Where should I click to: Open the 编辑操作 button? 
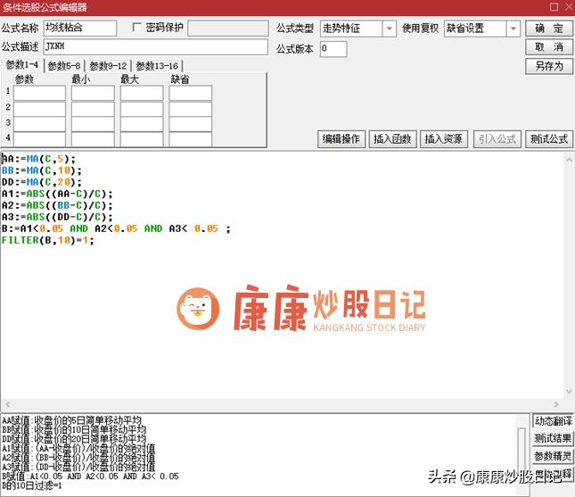pyautogui.click(x=341, y=139)
